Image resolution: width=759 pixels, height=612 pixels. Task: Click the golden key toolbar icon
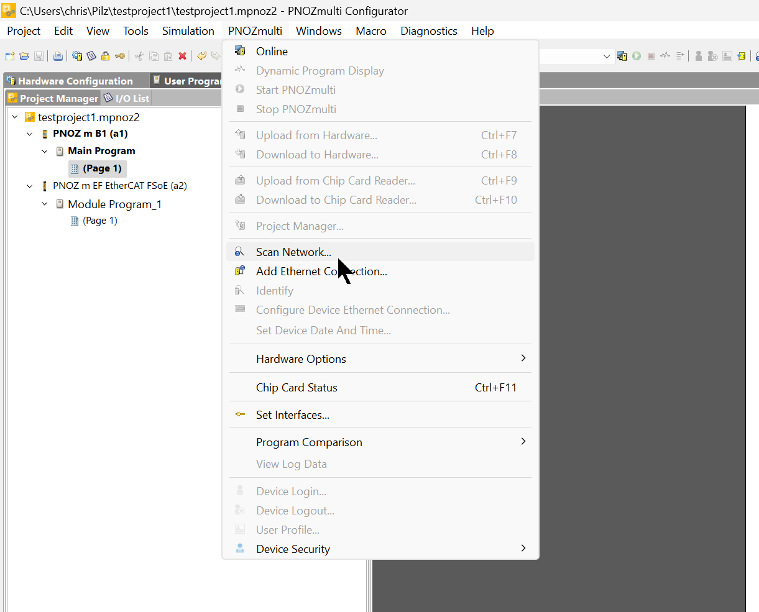click(x=120, y=56)
